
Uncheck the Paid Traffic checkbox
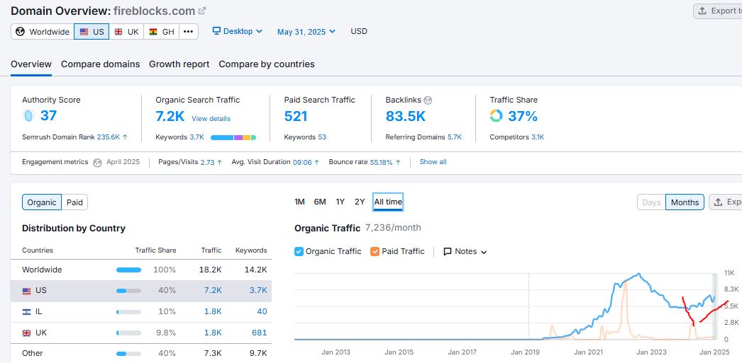click(375, 251)
